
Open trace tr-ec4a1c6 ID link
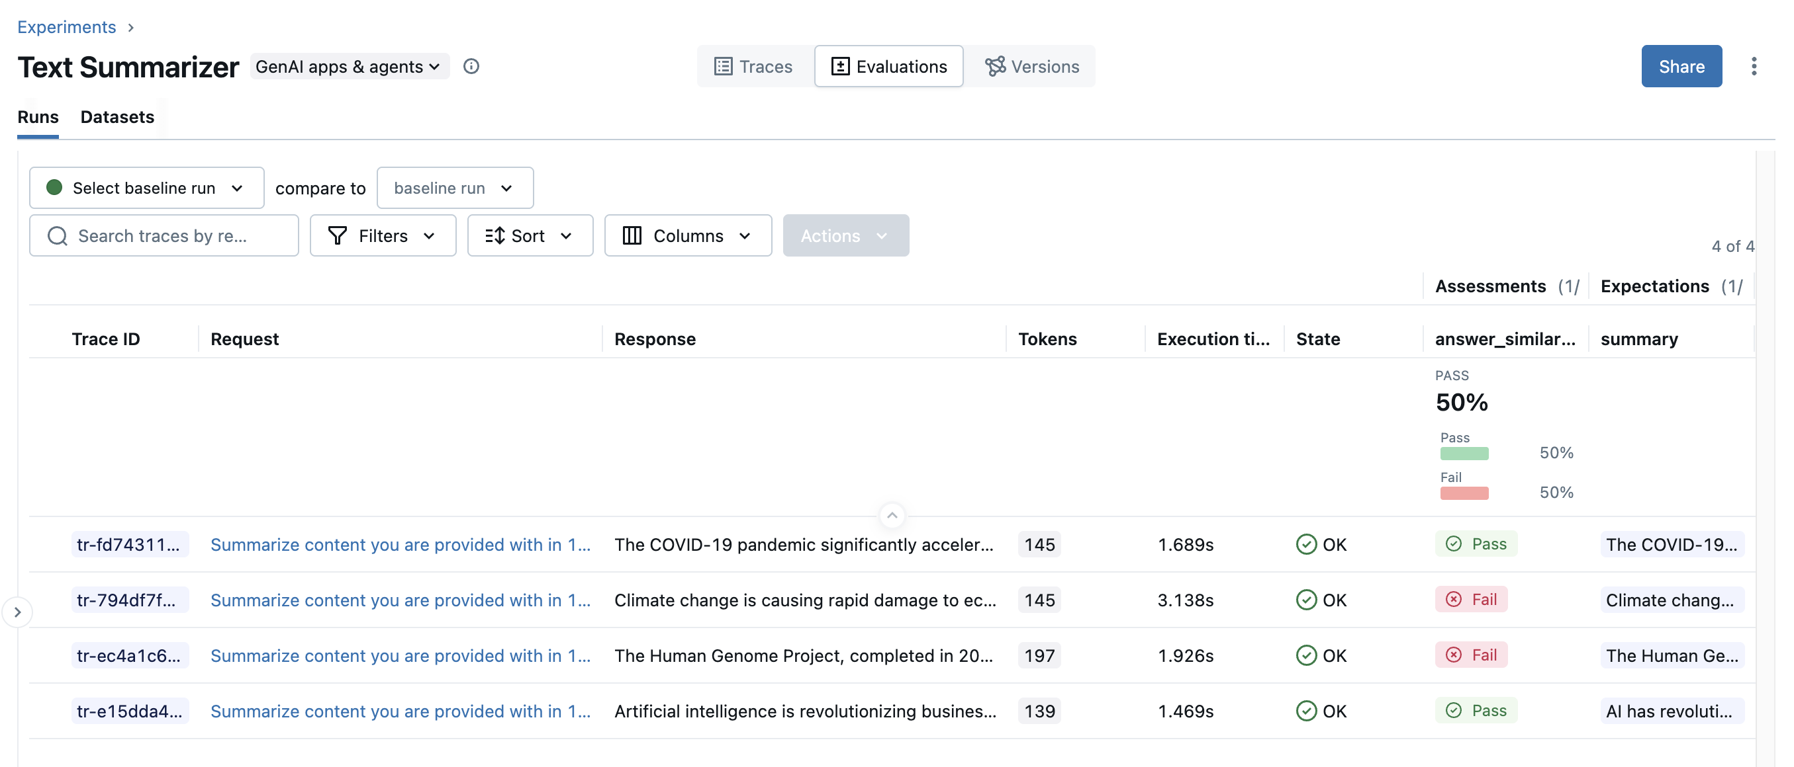pyautogui.click(x=129, y=655)
